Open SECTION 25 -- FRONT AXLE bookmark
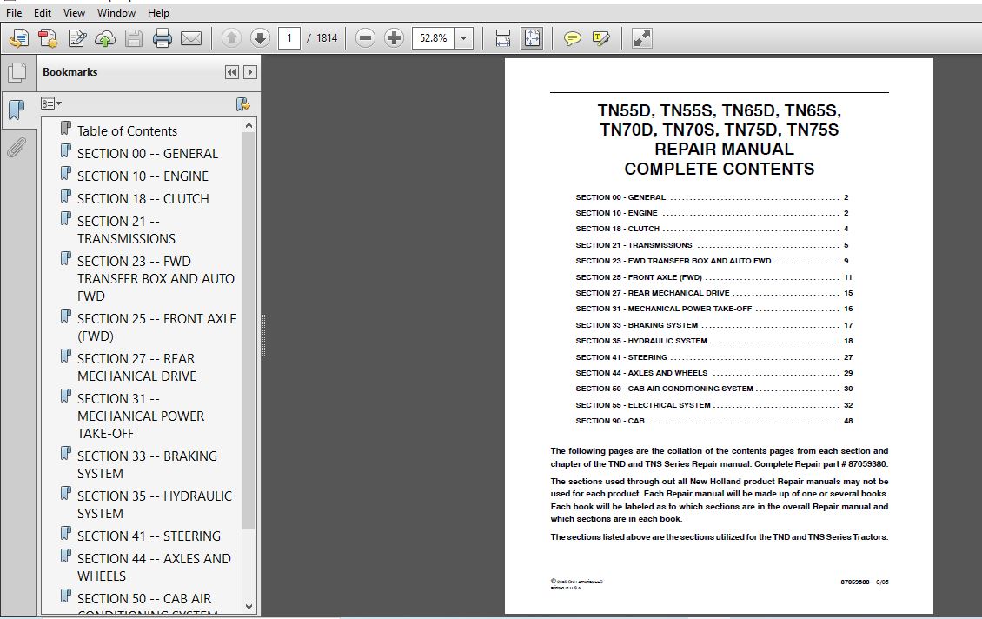This screenshot has height=619, width=982. tap(156, 328)
